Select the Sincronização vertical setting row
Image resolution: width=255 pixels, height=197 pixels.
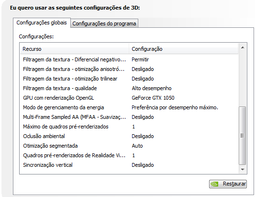129,165
